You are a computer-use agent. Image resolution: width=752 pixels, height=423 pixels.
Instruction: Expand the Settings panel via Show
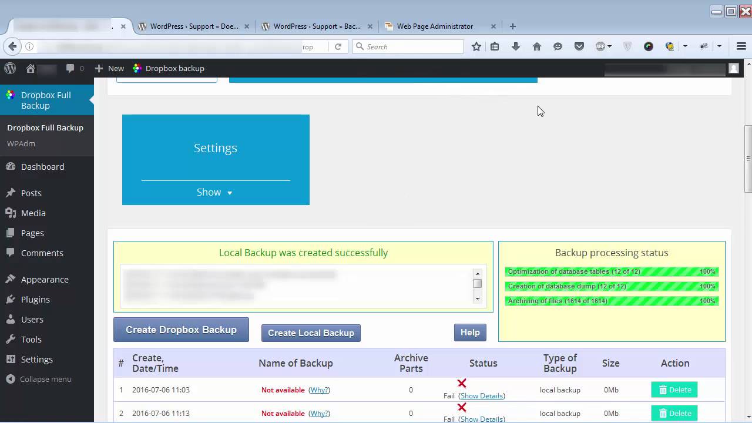tap(215, 192)
